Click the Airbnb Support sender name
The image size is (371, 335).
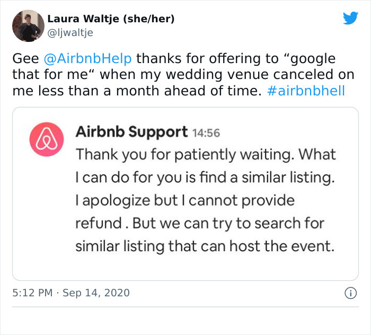click(x=131, y=131)
